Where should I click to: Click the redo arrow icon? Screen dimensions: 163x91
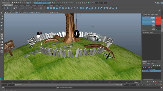pyautogui.click(x=21, y=3)
